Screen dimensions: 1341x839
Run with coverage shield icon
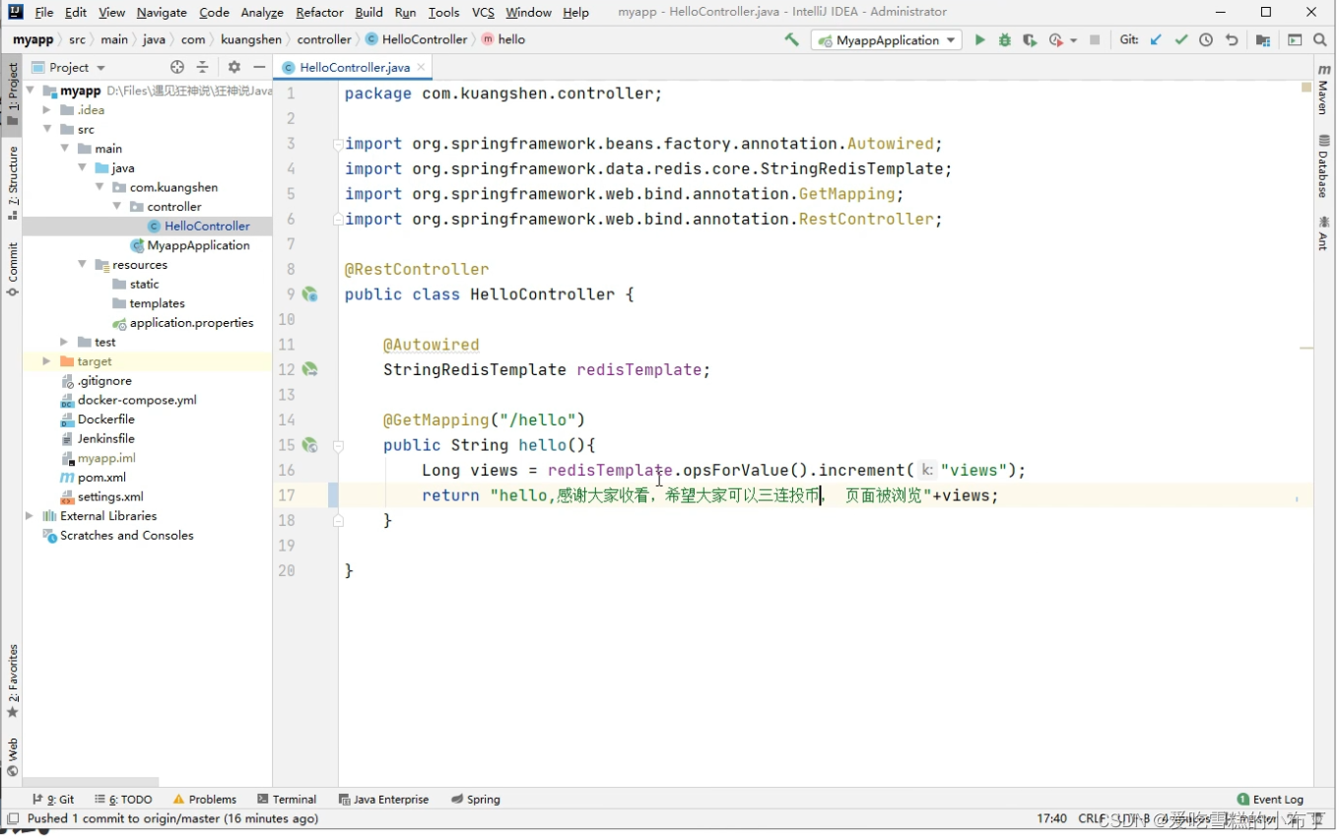point(1031,40)
